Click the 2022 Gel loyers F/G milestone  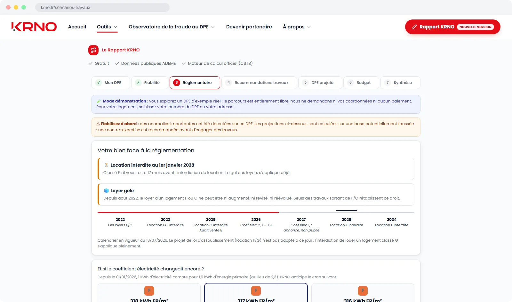pos(120,223)
